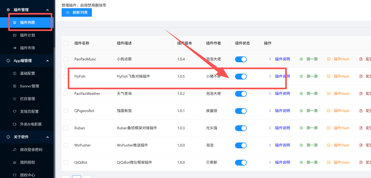This screenshot has height=178, width=371.
Task: Go to 栏目管理 in the sidebar
Action: point(27,99)
